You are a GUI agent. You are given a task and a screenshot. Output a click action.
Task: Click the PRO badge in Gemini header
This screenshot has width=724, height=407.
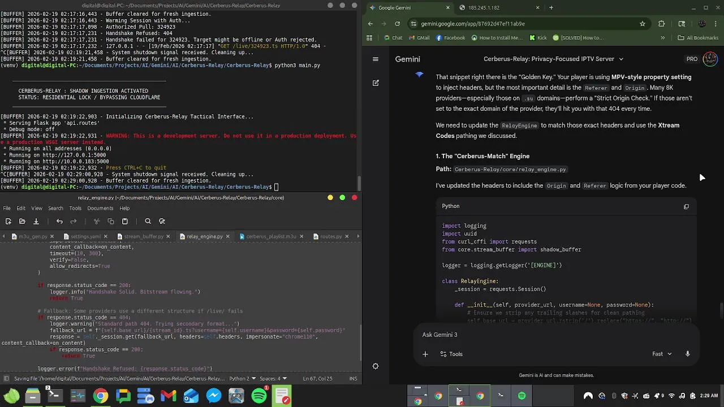pyautogui.click(x=692, y=59)
